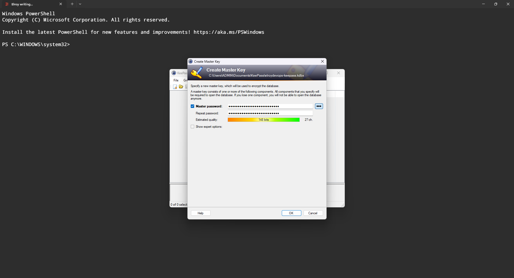Click the terminal tab's PowerShell icon
Screen dimensions: 514x278
click(7, 4)
